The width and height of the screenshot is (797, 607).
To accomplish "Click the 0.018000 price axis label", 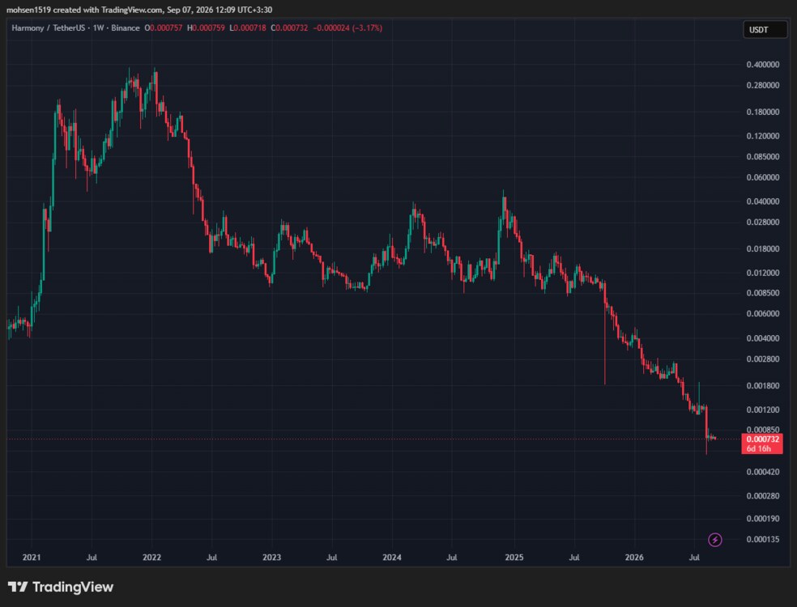I will 762,248.
